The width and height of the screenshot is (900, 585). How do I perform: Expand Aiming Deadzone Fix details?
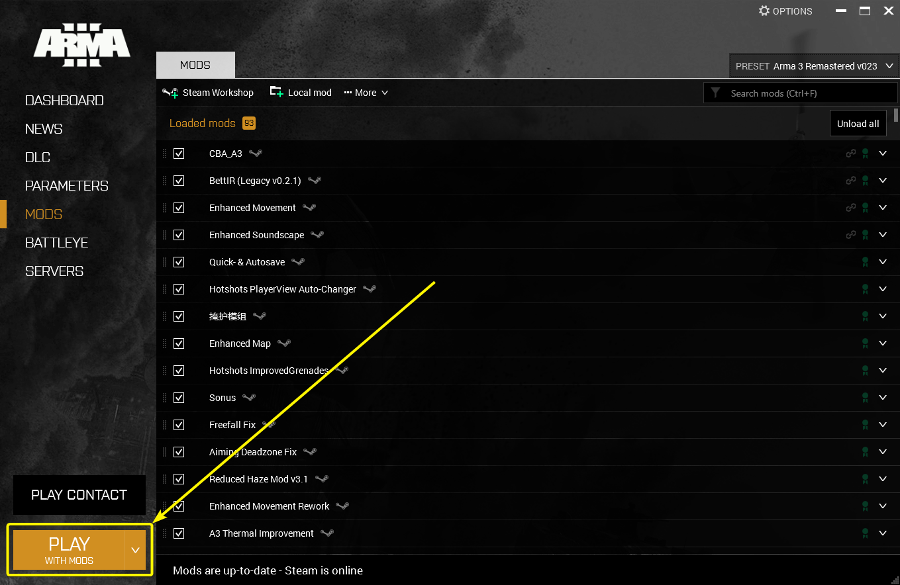(882, 452)
